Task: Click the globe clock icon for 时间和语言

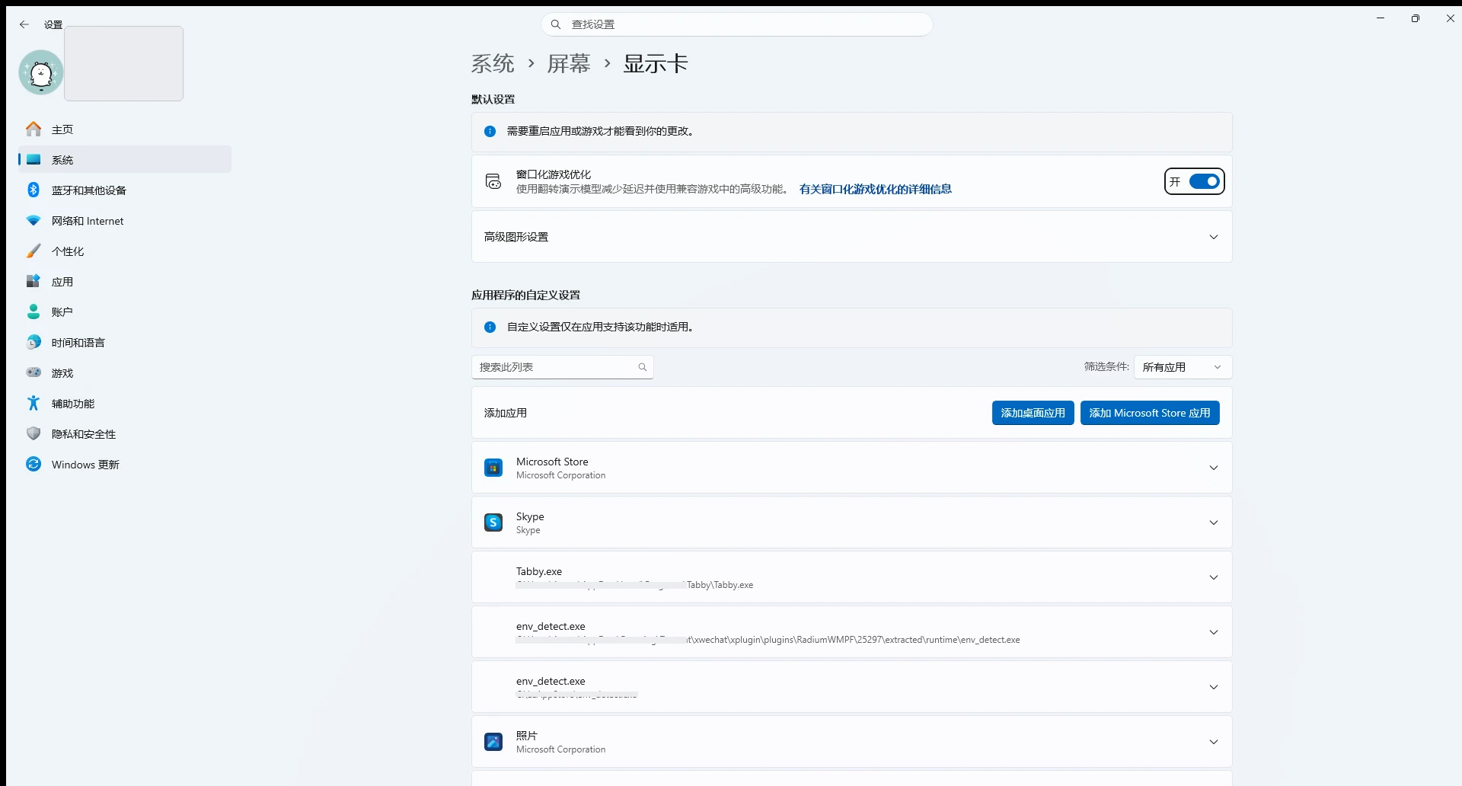Action: pyautogui.click(x=34, y=343)
